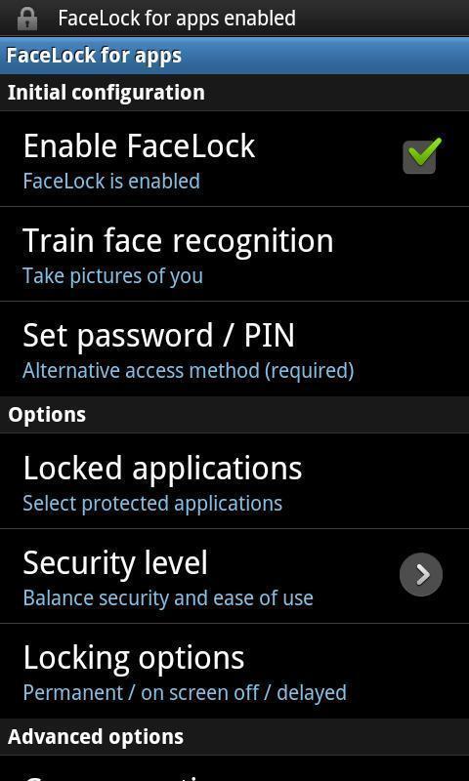The width and height of the screenshot is (469, 781).
Task: Tap the Enable FaceLock row title
Action: (x=139, y=145)
